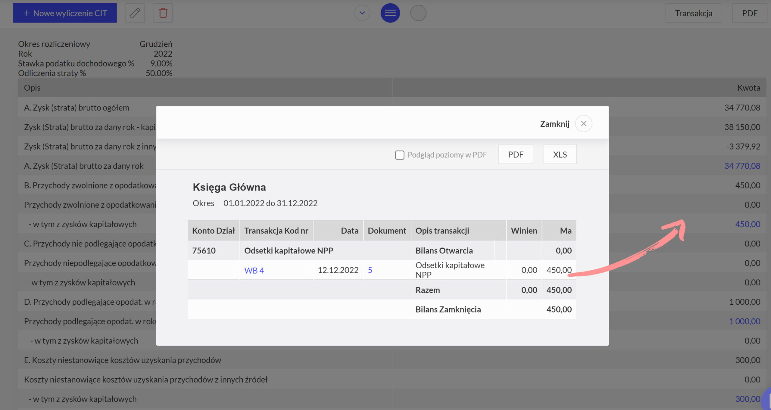Open document number 5 link
The height and width of the screenshot is (410, 771).
pyautogui.click(x=370, y=270)
